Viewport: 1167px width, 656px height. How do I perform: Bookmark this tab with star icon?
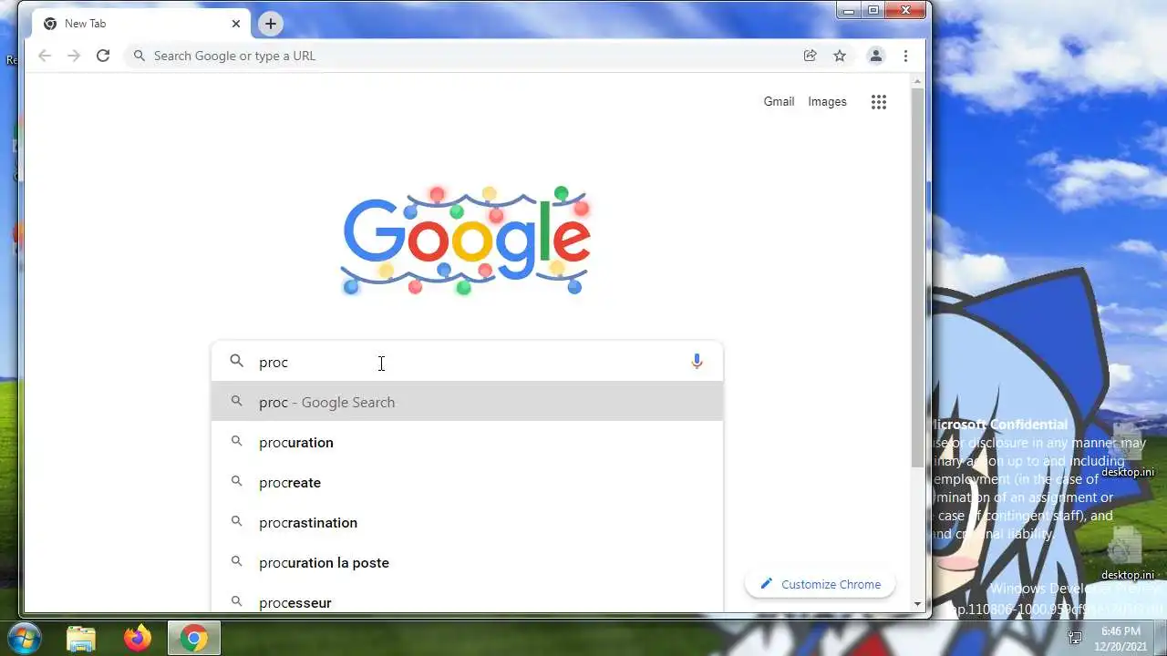pyautogui.click(x=840, y=56)
